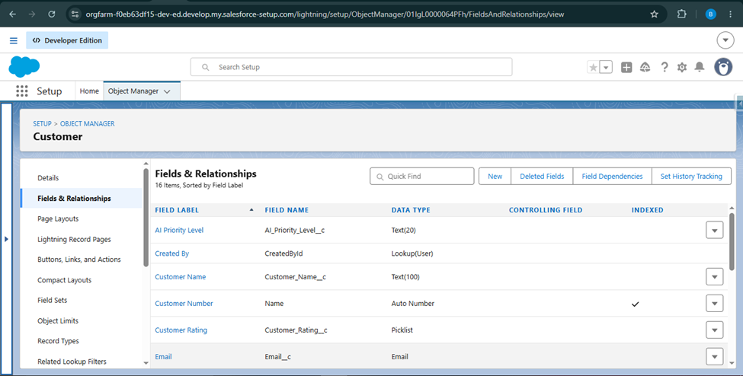Focus the Quick Find field
This screenshot has height=376, width=743.
[x=421, y=176]
